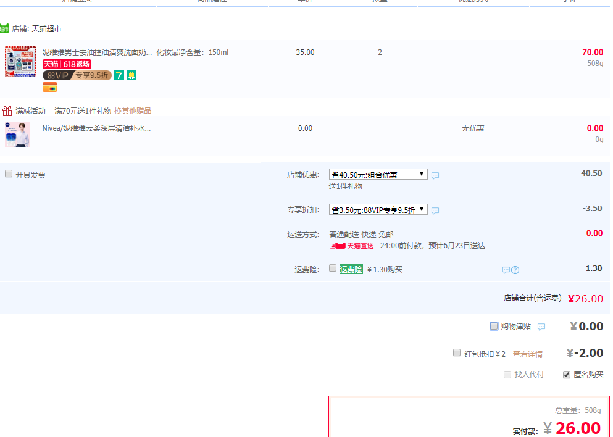Click the 无优惠 text in gift row

point(473,128)
